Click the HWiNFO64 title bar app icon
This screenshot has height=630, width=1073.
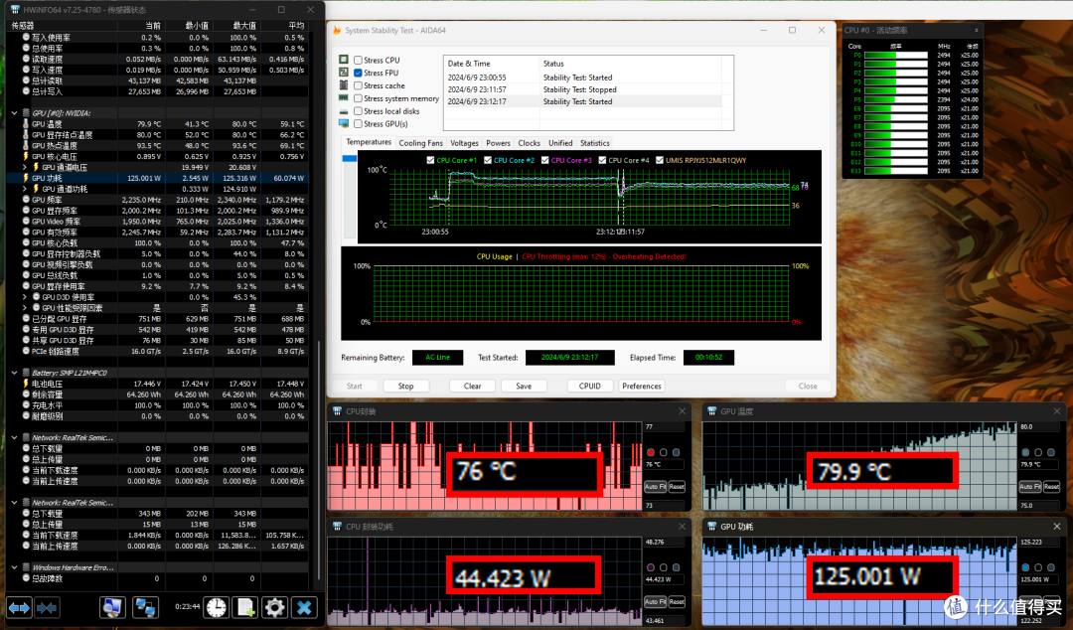[14, 10]
